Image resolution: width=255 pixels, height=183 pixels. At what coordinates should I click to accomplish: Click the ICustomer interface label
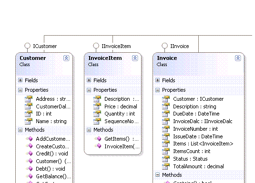[x=45, y=46]
